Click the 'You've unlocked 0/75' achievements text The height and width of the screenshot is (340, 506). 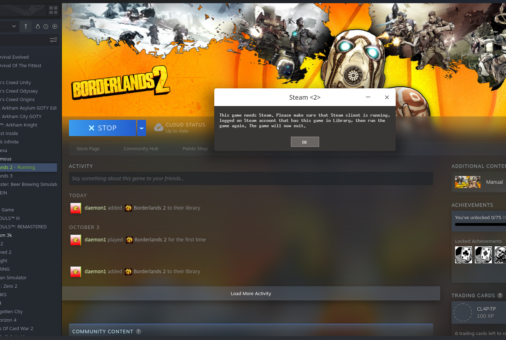(x=478, y=217)
